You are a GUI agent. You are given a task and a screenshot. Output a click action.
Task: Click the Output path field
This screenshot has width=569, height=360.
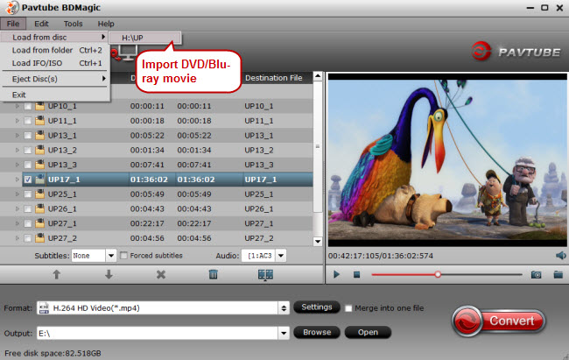point(158,333)
